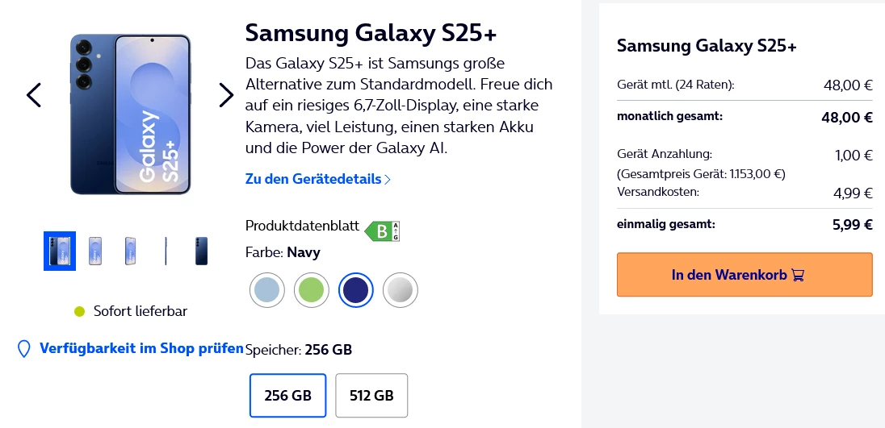Select the first front-and-back phone thumbnail

(60, 251)
